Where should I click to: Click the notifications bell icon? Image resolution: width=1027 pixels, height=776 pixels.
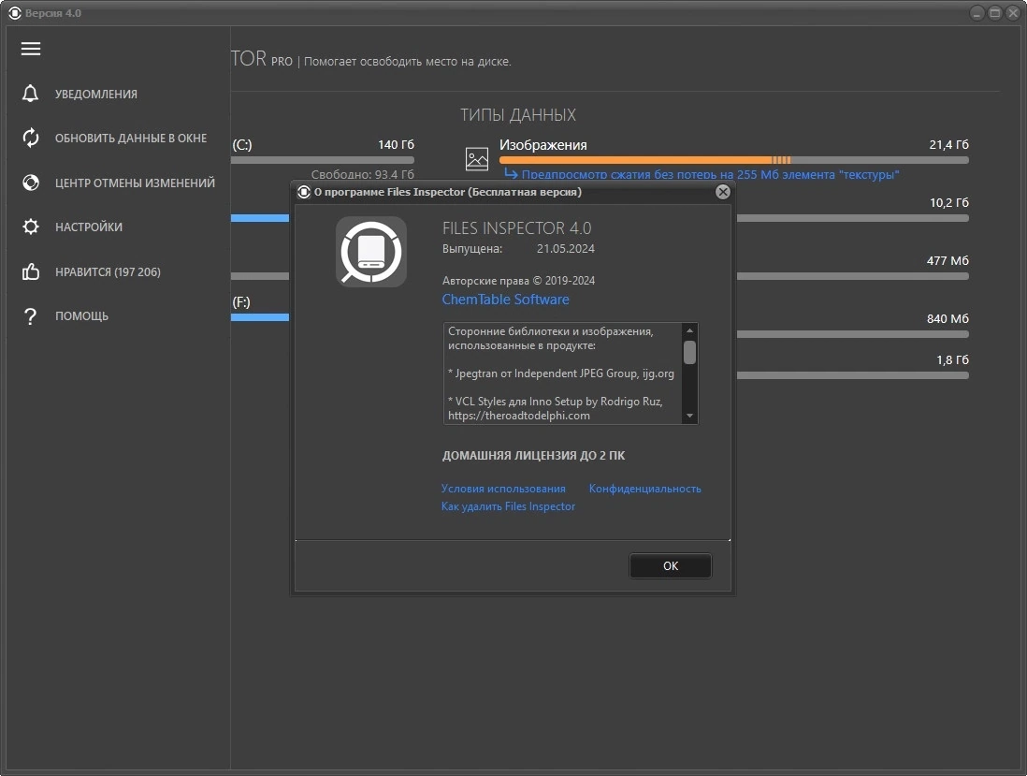pos(30,94)
